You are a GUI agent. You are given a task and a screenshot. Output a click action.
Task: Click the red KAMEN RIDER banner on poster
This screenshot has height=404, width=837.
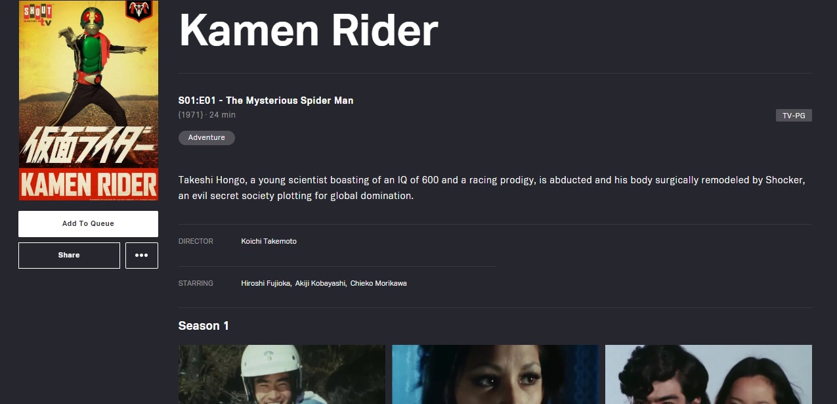point(89,183)
